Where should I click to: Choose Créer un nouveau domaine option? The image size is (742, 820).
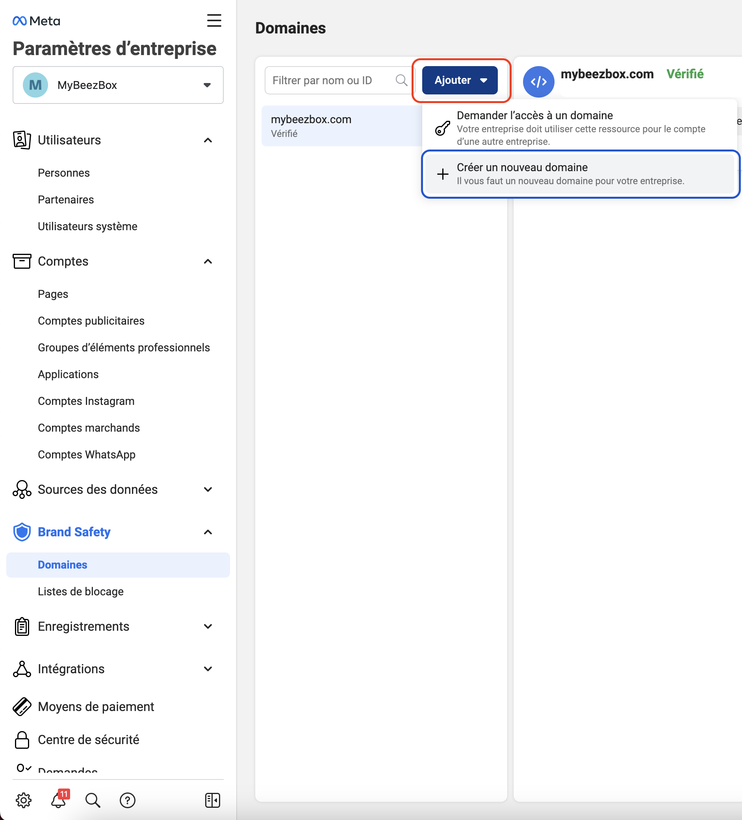point(580,174)
